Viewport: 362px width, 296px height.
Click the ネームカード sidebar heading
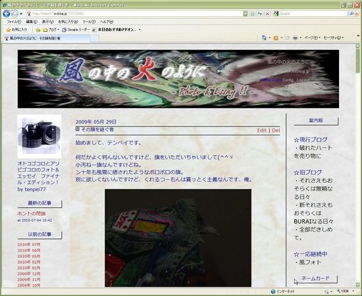[315, 278]
